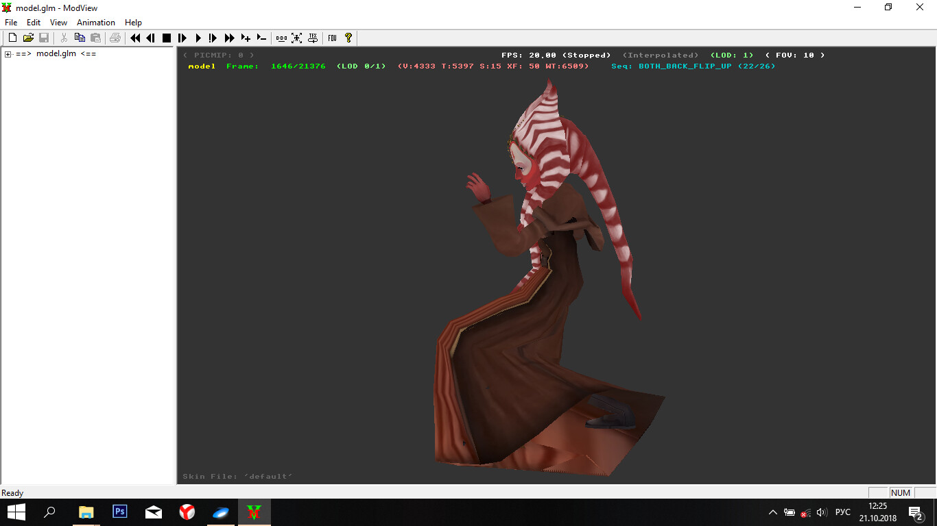Click the Copy toolbar icon
The width and height of the screenshot is (937, 526).
pos(80,38)
